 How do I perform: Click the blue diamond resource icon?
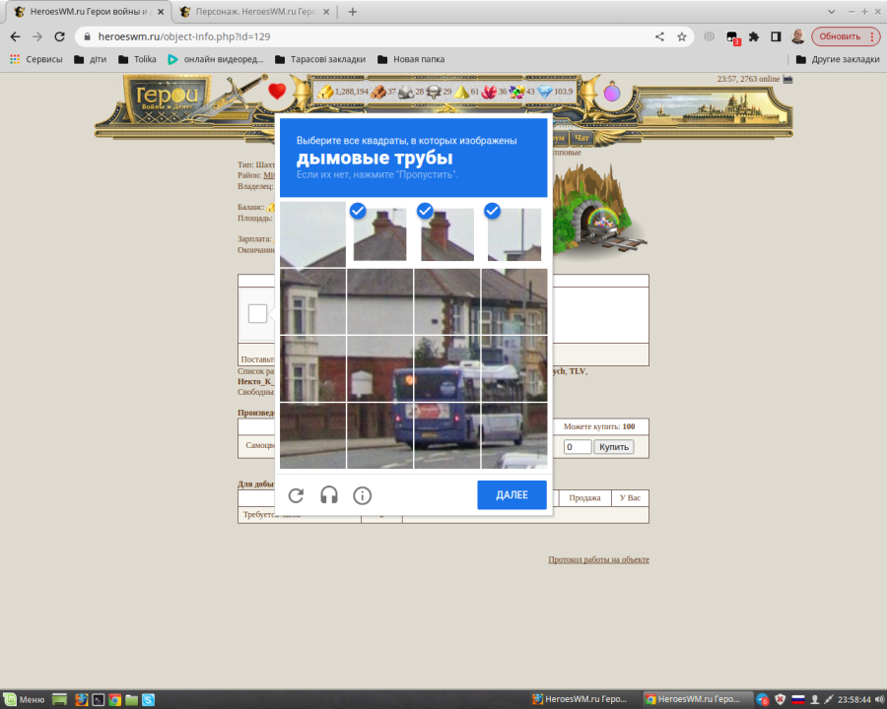[x=545, y=92]
